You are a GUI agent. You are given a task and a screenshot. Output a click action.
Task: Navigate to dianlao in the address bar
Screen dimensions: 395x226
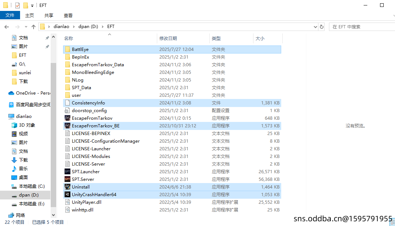tap(62, 27)
